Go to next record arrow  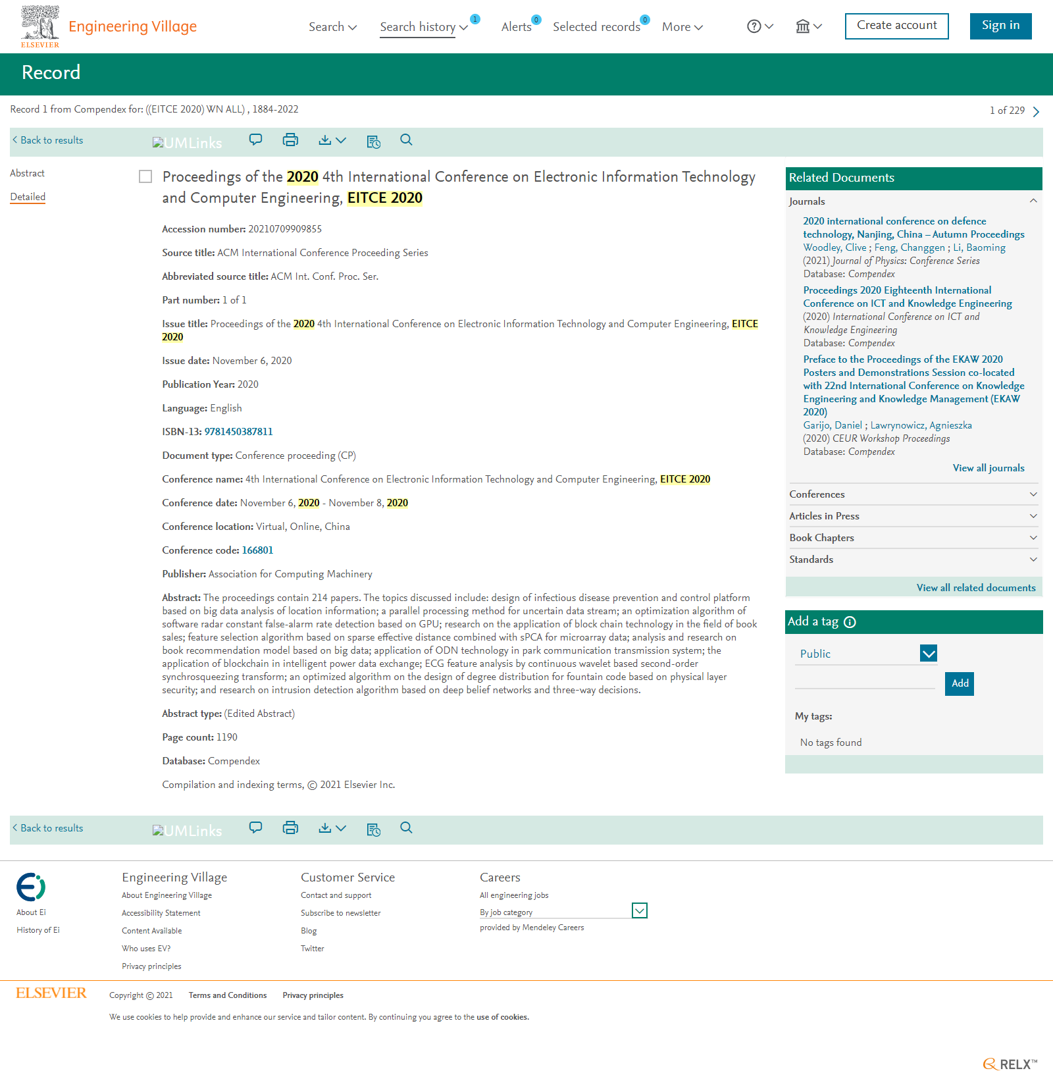[1036, 111]
